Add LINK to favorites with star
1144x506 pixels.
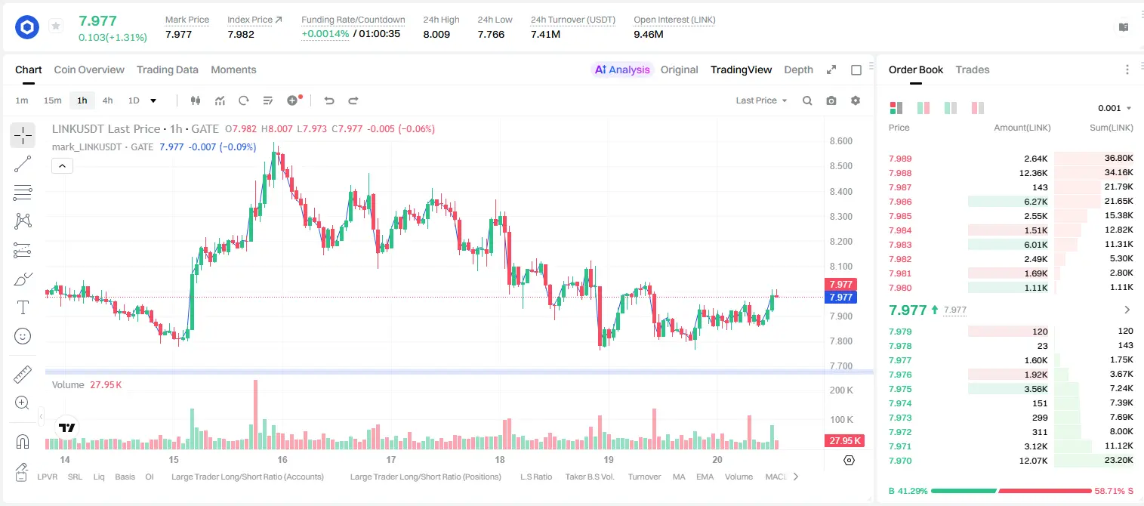coord(56,26)
